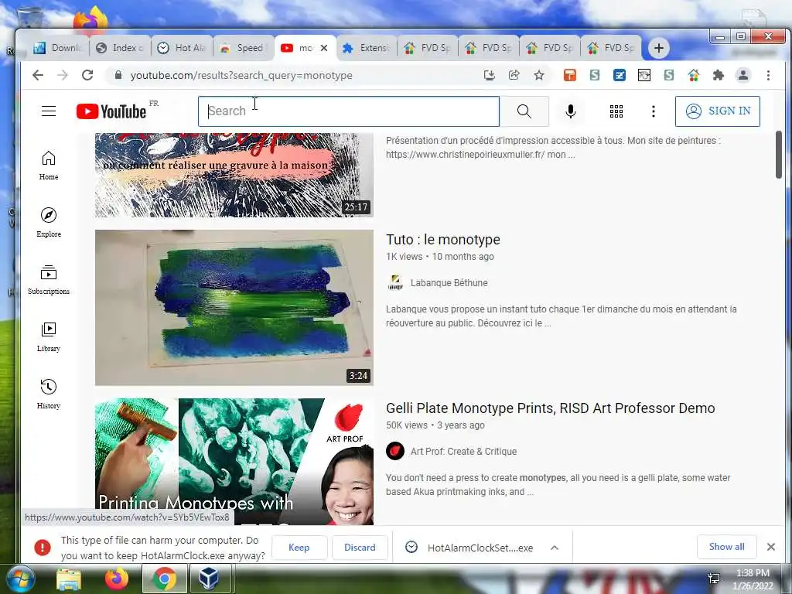This screenshot has width=792, height=594.
Task: Click the taskbar clock showing 1:38 PM
Action: (x=753, y=579)
